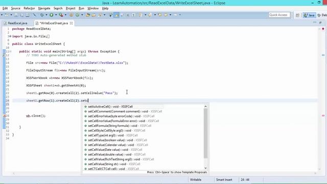Image resolution: width=327 pixels, height=184 pixels.
Task: Minimize the editor area icon
Action: coord(315,22)
